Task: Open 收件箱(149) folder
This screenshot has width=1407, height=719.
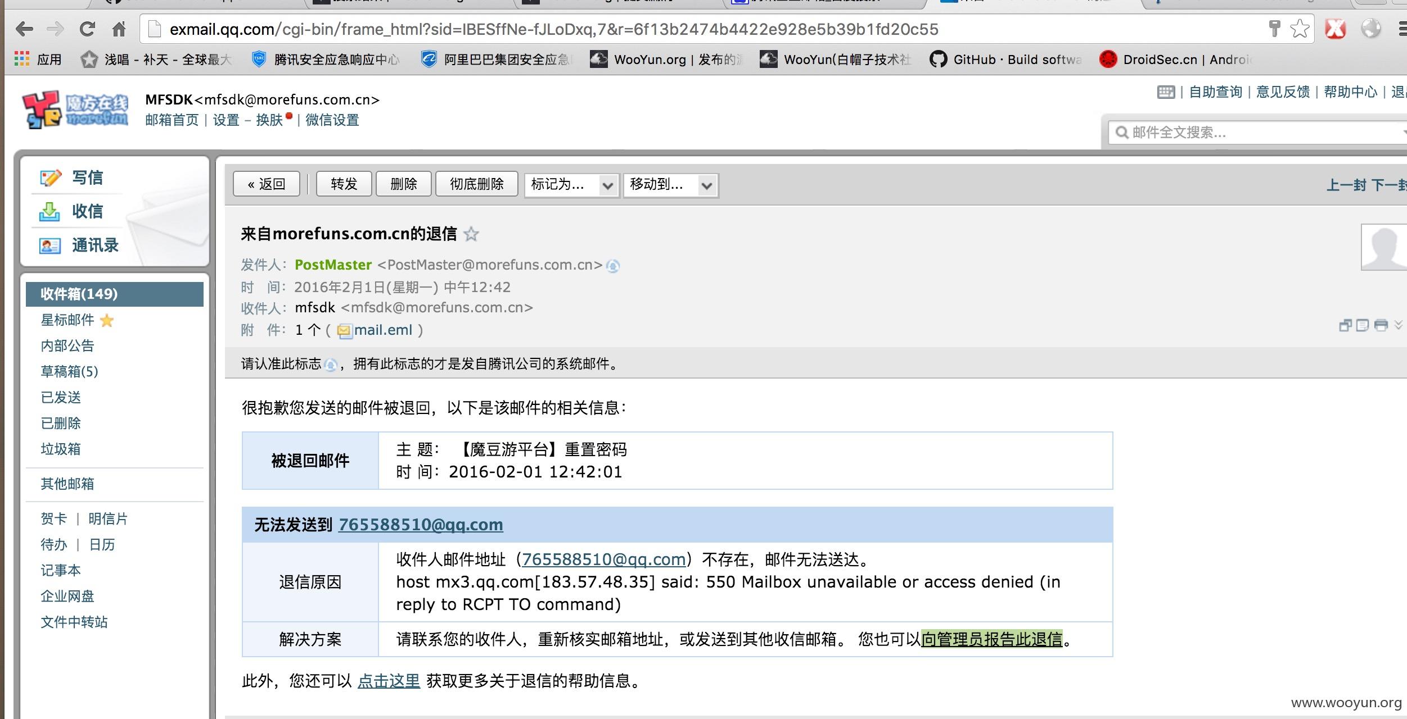Action: (x=115, y=294)
